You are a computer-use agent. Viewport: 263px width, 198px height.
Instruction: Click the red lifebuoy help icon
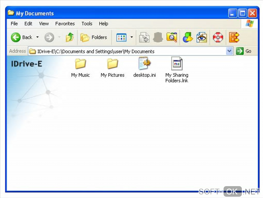(218, 37)
